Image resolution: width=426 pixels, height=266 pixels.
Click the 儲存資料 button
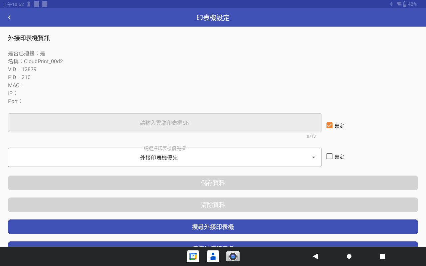(213, 183)
